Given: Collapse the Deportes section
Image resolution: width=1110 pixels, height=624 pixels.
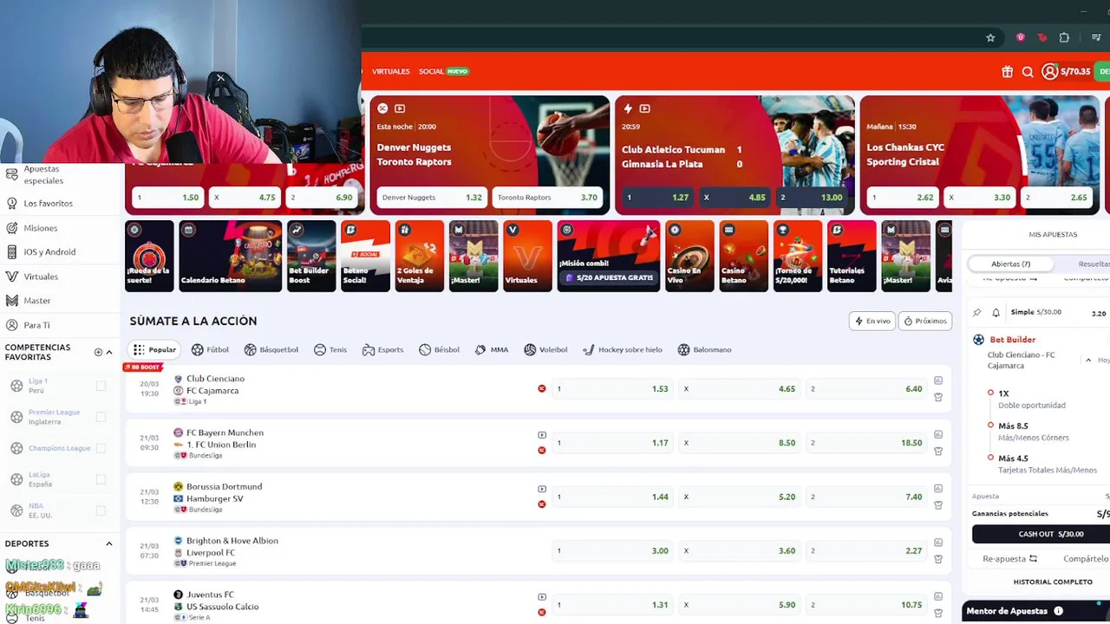Looking at the screenshot, I should tap(109, 543).
